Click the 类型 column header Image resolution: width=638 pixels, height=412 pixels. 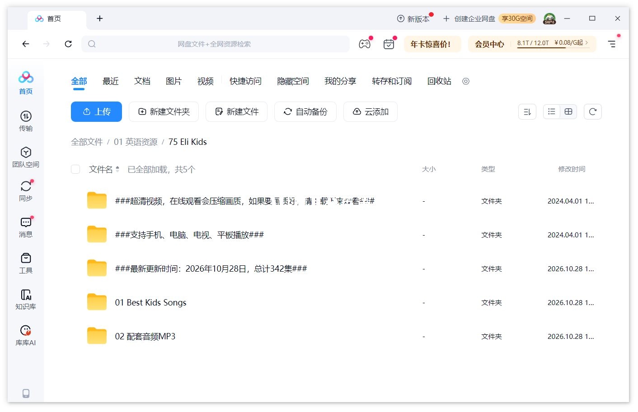[x=488, y=169]
